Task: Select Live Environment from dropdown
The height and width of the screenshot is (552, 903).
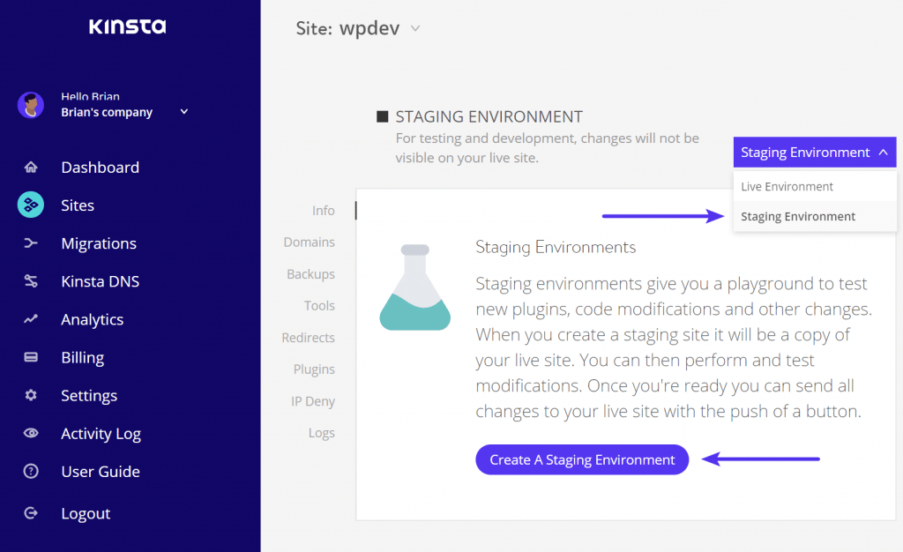Action: point(814,186)
